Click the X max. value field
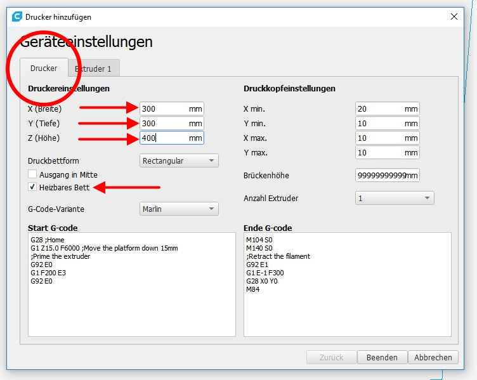Image resolution: width=477 pixels, height=380 pixels. (x=388, y=138)
